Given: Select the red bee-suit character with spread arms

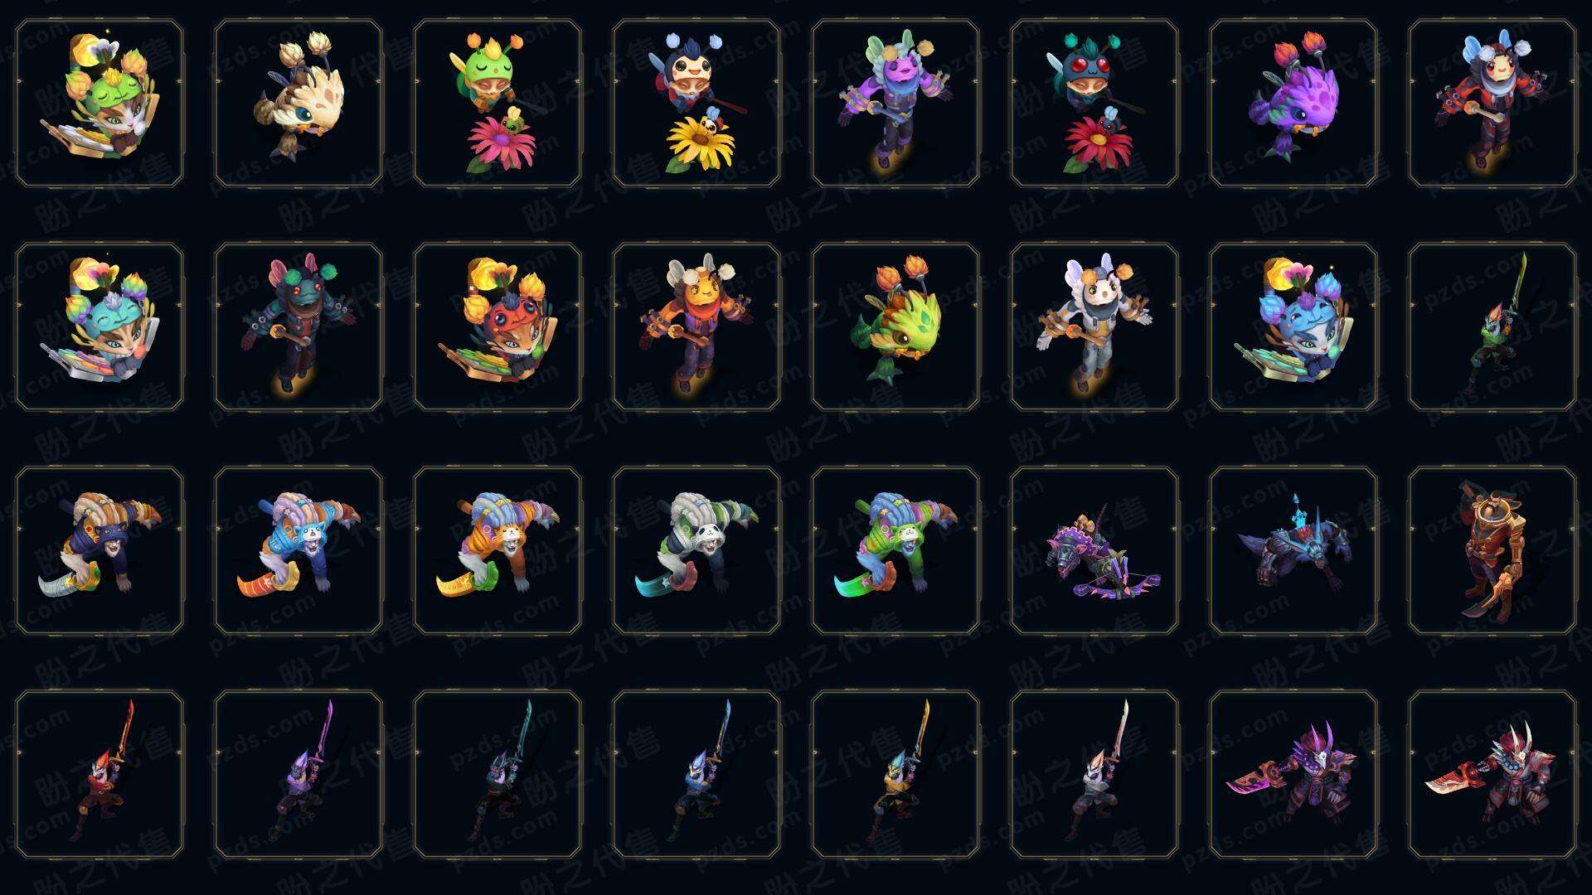Looking at the screenshot, I should coord(1492,103).
